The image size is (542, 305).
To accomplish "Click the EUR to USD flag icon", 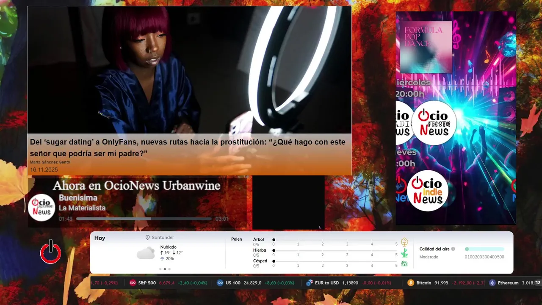I will coord(309,283).
